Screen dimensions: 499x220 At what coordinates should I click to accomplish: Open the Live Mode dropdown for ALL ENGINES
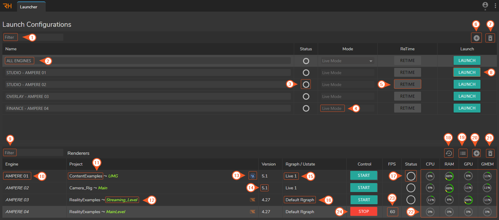pos(347,61)
